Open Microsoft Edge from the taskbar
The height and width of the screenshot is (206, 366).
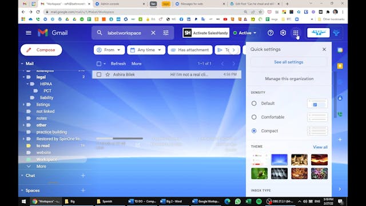click(x=227, y=201)
